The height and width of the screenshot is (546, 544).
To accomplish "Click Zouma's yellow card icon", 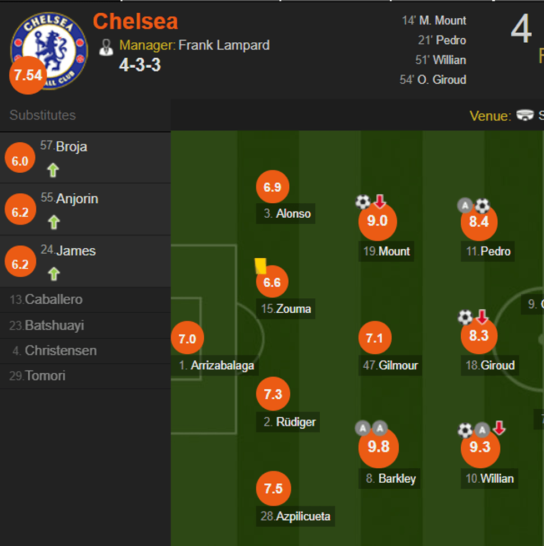I will 260,266.
